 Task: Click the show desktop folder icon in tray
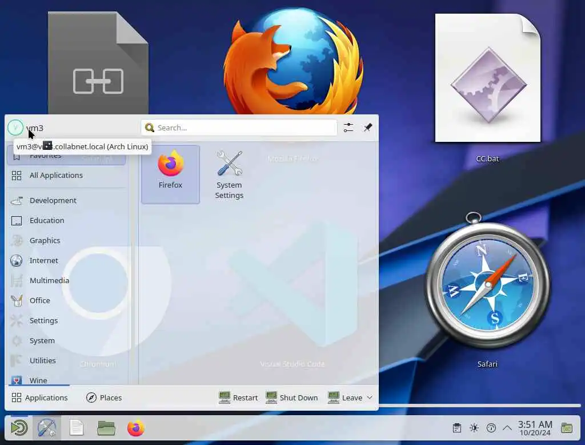coord(567,428)
